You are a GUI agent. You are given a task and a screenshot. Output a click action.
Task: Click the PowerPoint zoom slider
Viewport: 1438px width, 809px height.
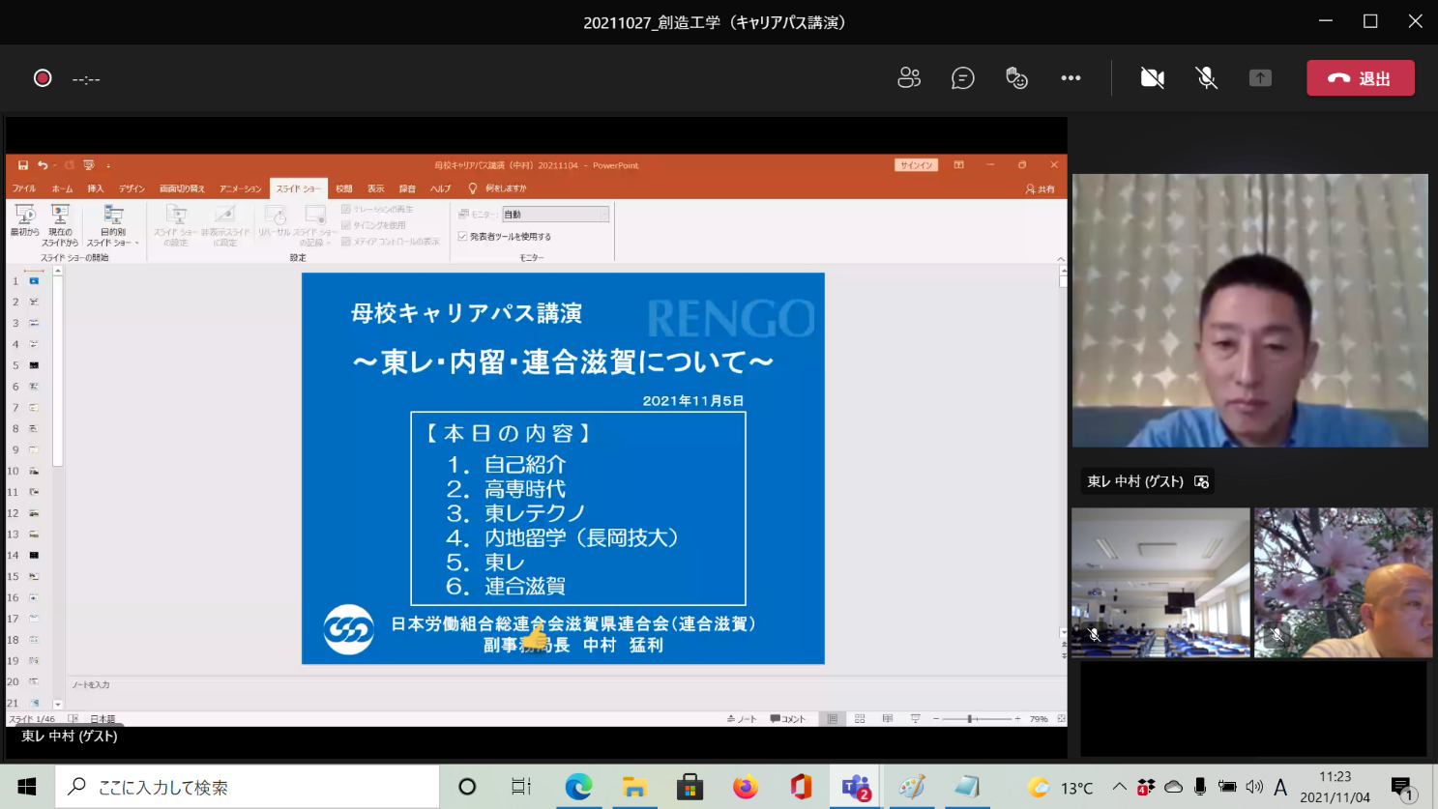pos(976,719)
